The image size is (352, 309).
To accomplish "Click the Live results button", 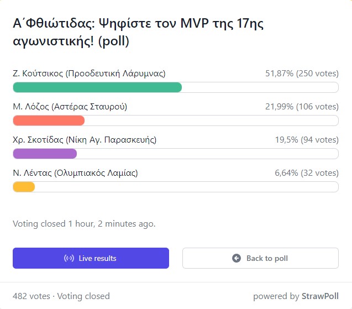I will (91, 258).
